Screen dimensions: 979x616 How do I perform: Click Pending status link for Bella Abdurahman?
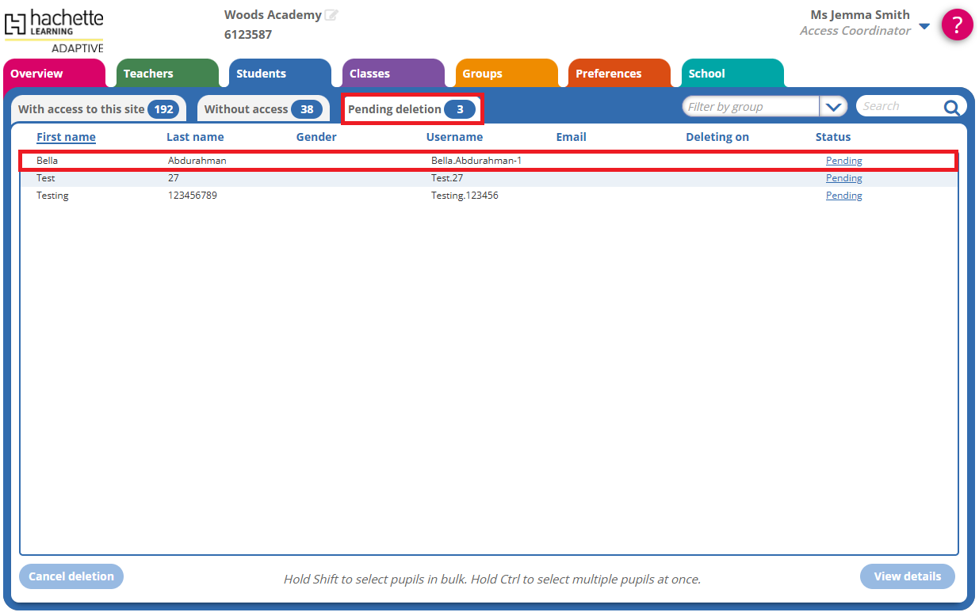[x=843, y=161]
